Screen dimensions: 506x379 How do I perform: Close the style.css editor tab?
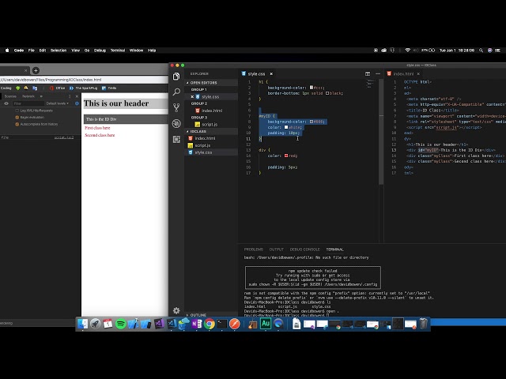[271, 73]
